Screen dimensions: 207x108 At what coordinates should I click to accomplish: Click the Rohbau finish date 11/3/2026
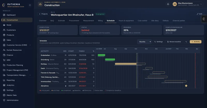pyautogui.click(x=83, y=64)
